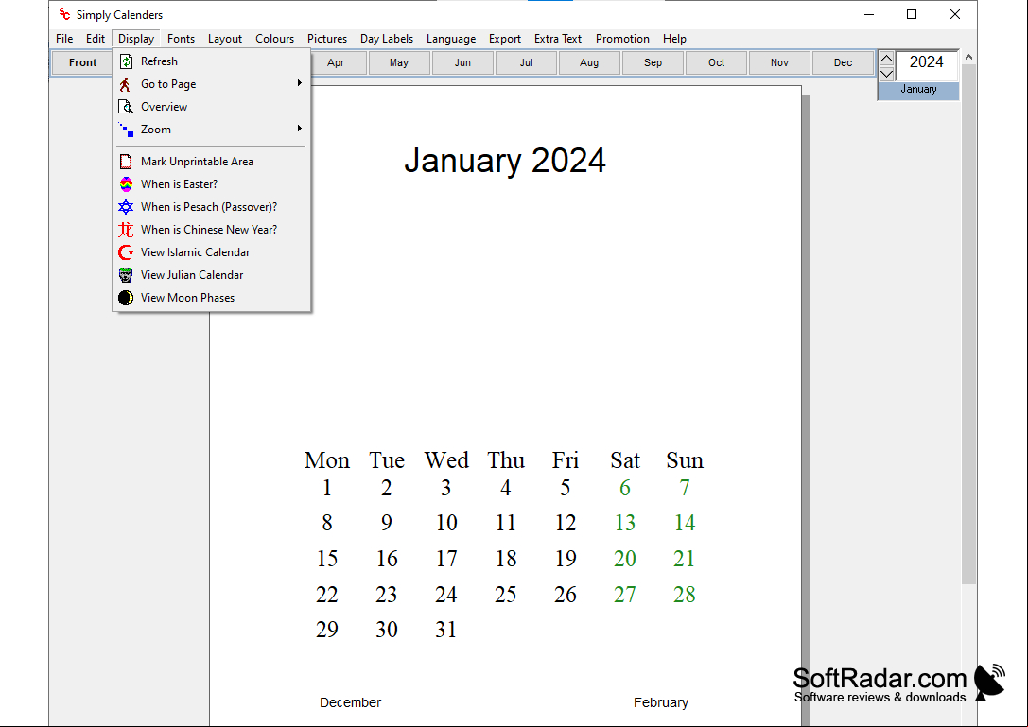Click the Mark Unprintable Area page icon
Viewport: 1028px width, 727px height.
[x=126, y=162]
